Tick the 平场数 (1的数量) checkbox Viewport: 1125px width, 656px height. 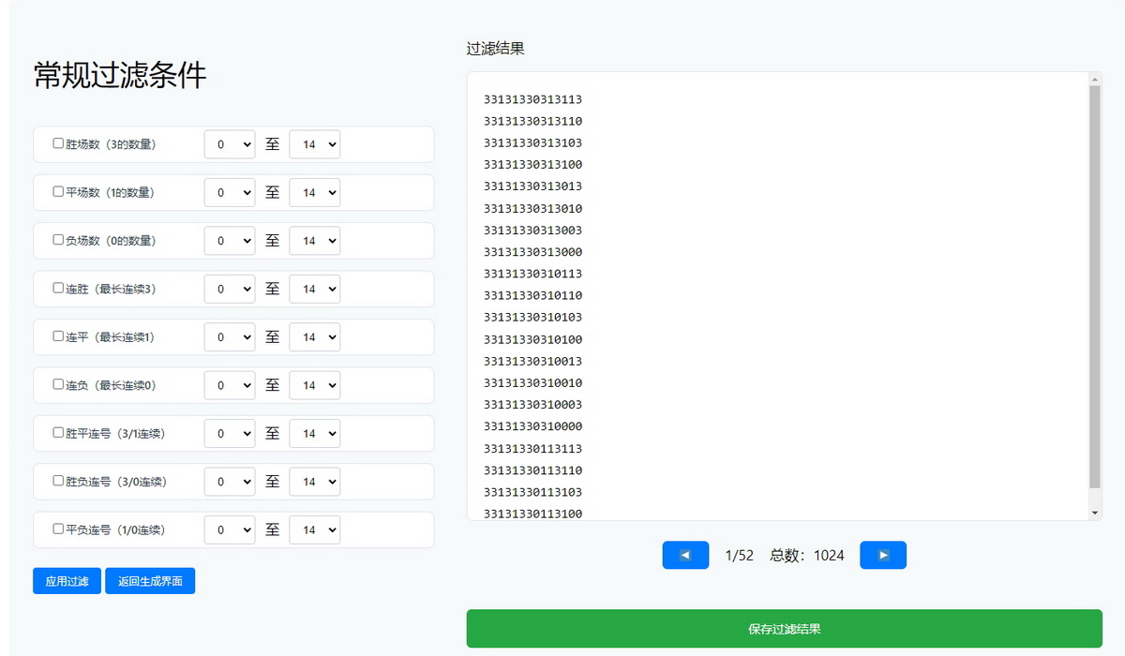click(58, 191)
